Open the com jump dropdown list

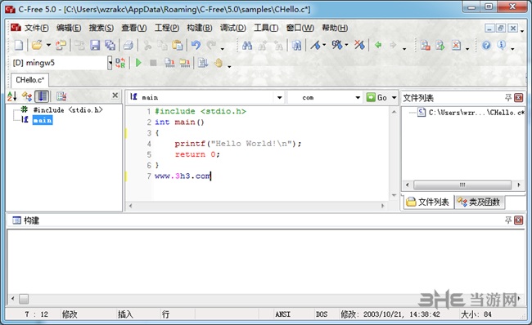(x=358, y=97)
